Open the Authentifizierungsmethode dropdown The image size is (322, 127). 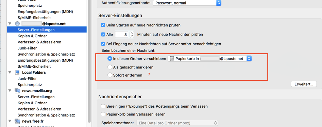pyautogui.click(x=187, y=3)
